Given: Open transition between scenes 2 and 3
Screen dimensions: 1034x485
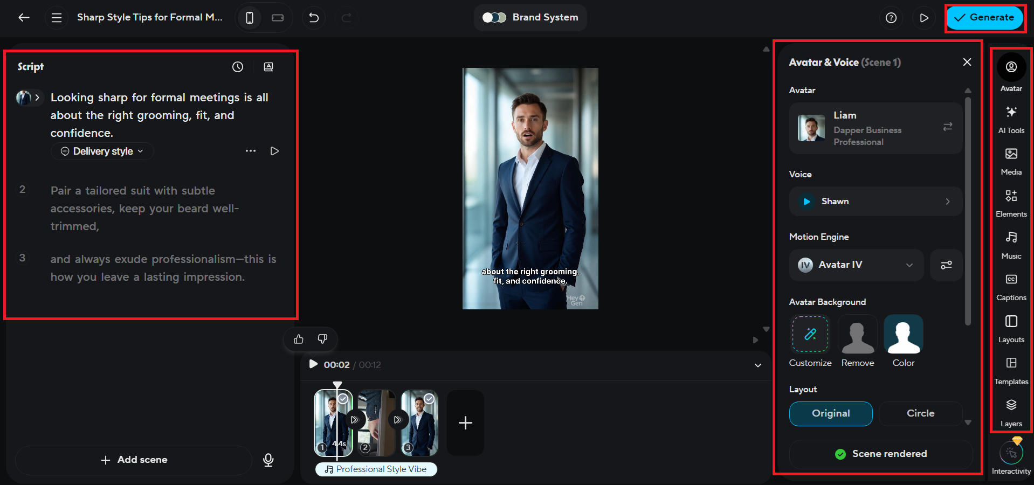Looking at the screenshot, I should tap(398, 420).
